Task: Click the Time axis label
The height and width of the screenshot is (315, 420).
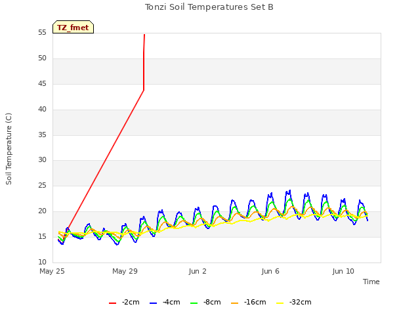Action: click(371, 282)
